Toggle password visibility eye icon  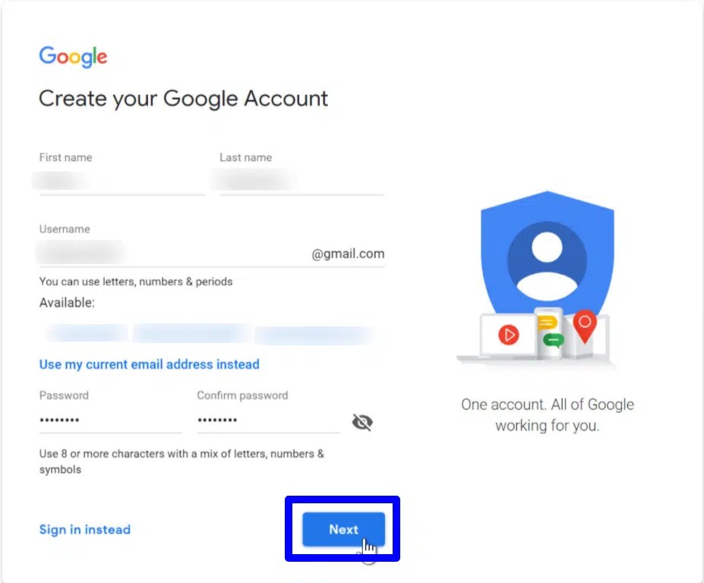click(362, 422)
